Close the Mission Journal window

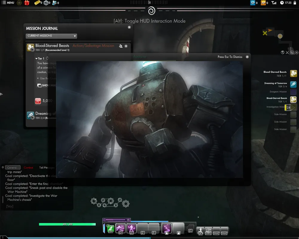coord(129,27)
